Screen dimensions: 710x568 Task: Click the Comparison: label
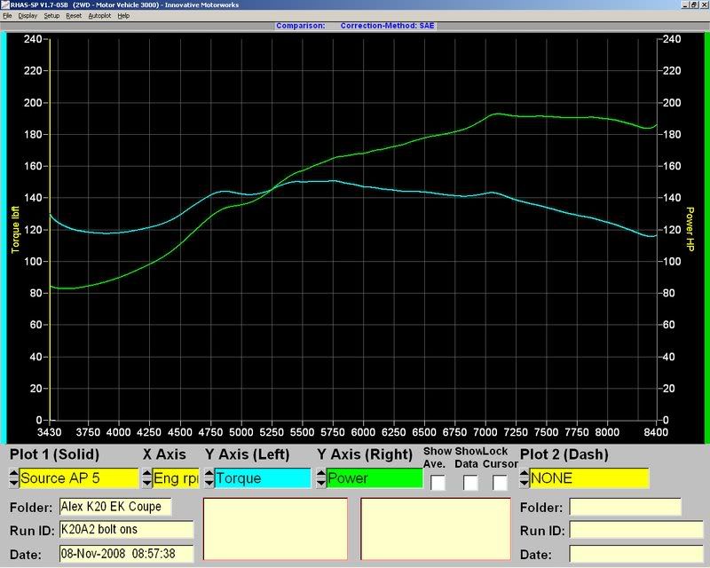click(301, 26)
